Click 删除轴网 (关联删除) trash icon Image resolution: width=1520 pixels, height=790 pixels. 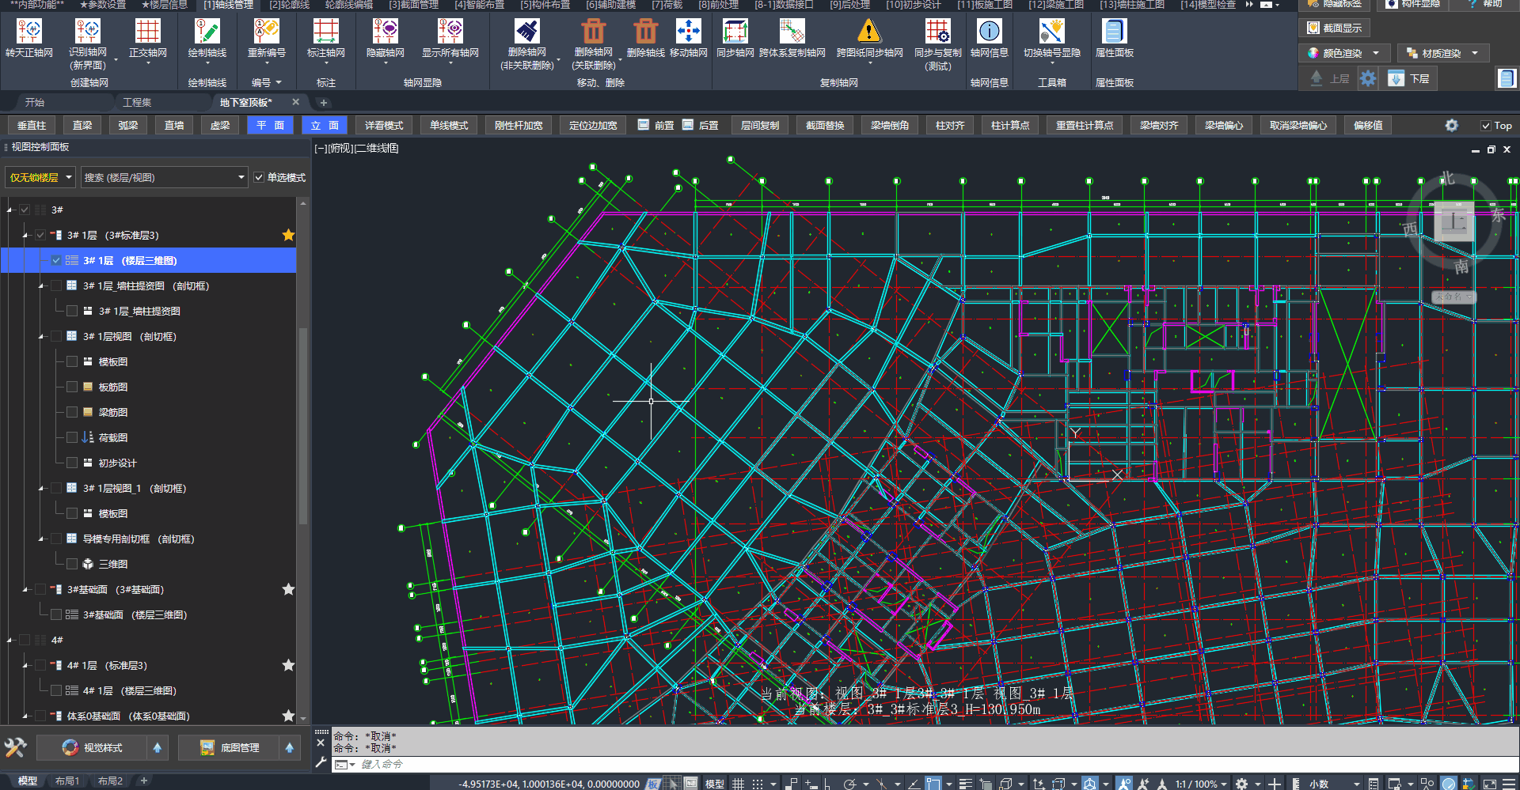(593, 32)
